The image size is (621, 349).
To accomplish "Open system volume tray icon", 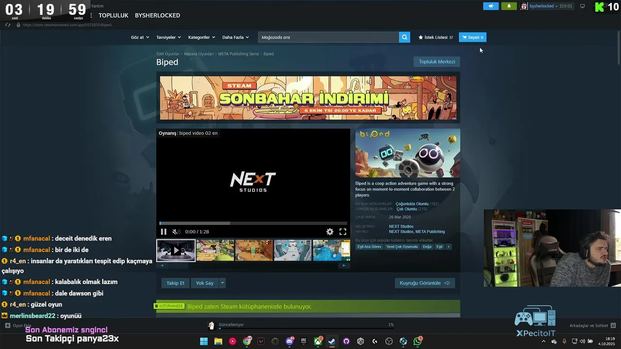I will pyautogui.click(x=582, y=341).
